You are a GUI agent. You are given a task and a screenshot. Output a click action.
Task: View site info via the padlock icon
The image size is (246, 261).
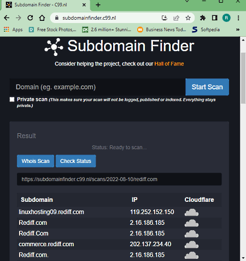(x=57, y=18)
